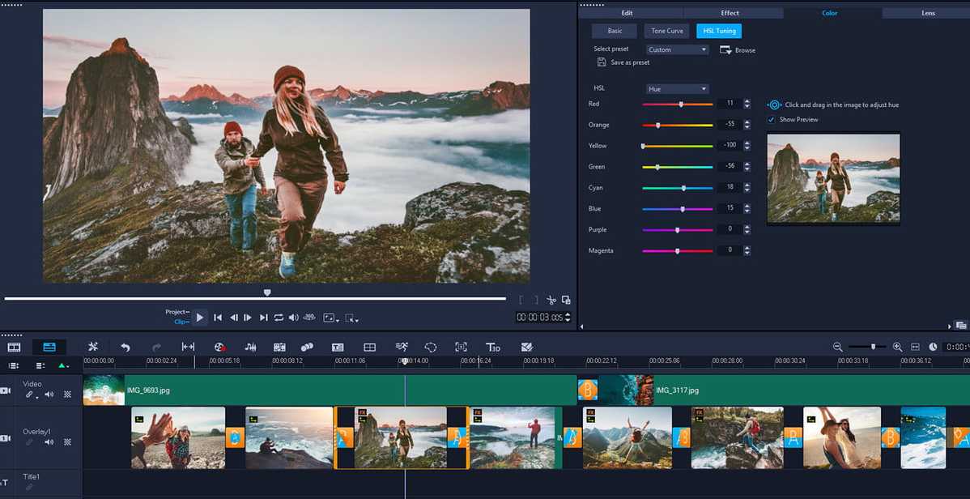Open the Split Screen Template creator
The image size is (970, 499).
370,347
